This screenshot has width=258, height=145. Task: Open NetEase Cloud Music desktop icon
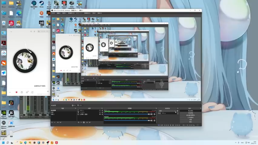(x=11, y=24)
